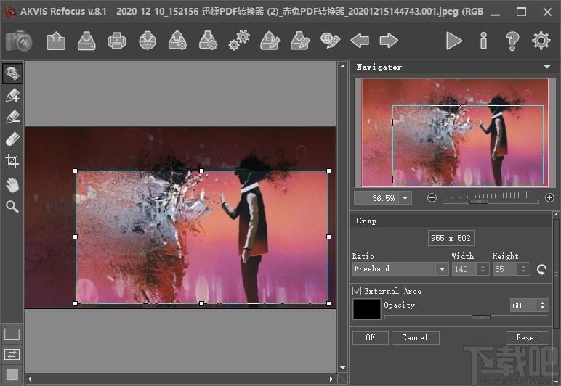Load a preset with the gear-upload icon
561x386 pixels.
point(178,41)
